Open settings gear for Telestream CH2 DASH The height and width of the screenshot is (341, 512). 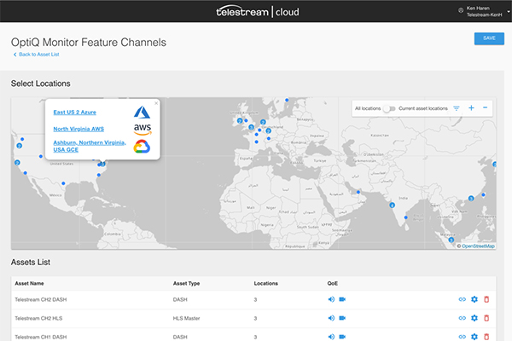click(x=474, y=299)
